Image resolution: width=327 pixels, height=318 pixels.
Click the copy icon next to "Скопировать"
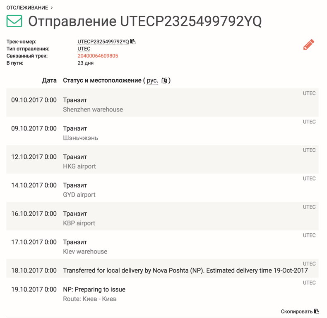click(x=317, y=311)
